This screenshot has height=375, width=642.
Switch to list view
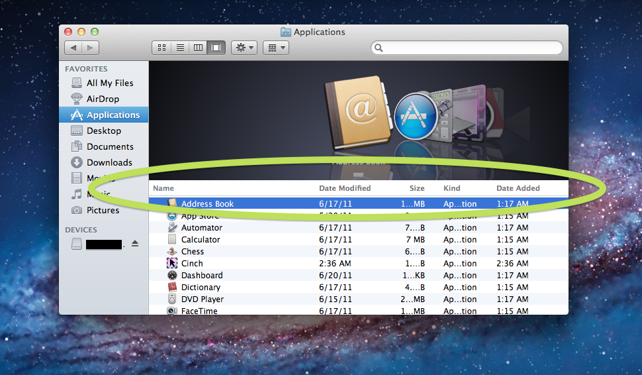[180, 48]
